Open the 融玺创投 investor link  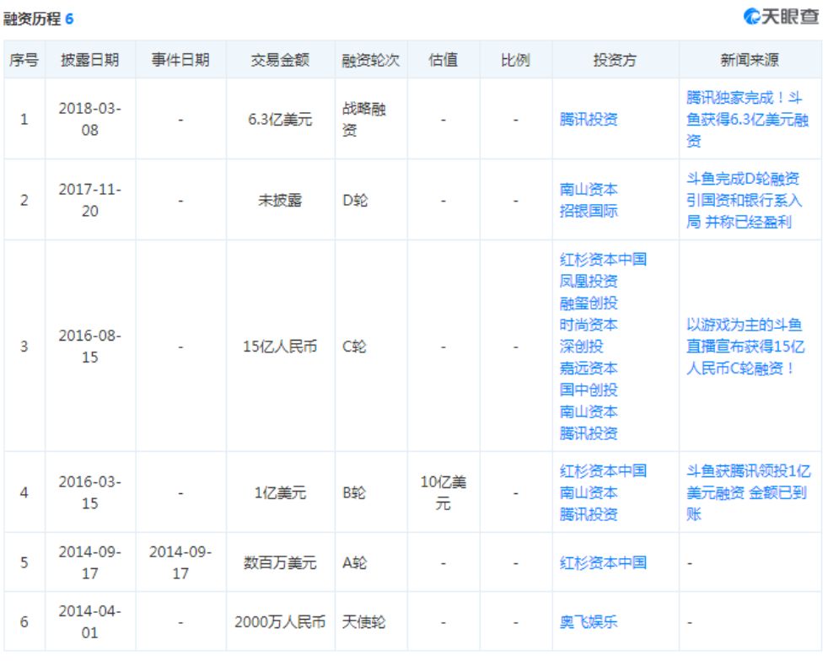pos(589,303)
